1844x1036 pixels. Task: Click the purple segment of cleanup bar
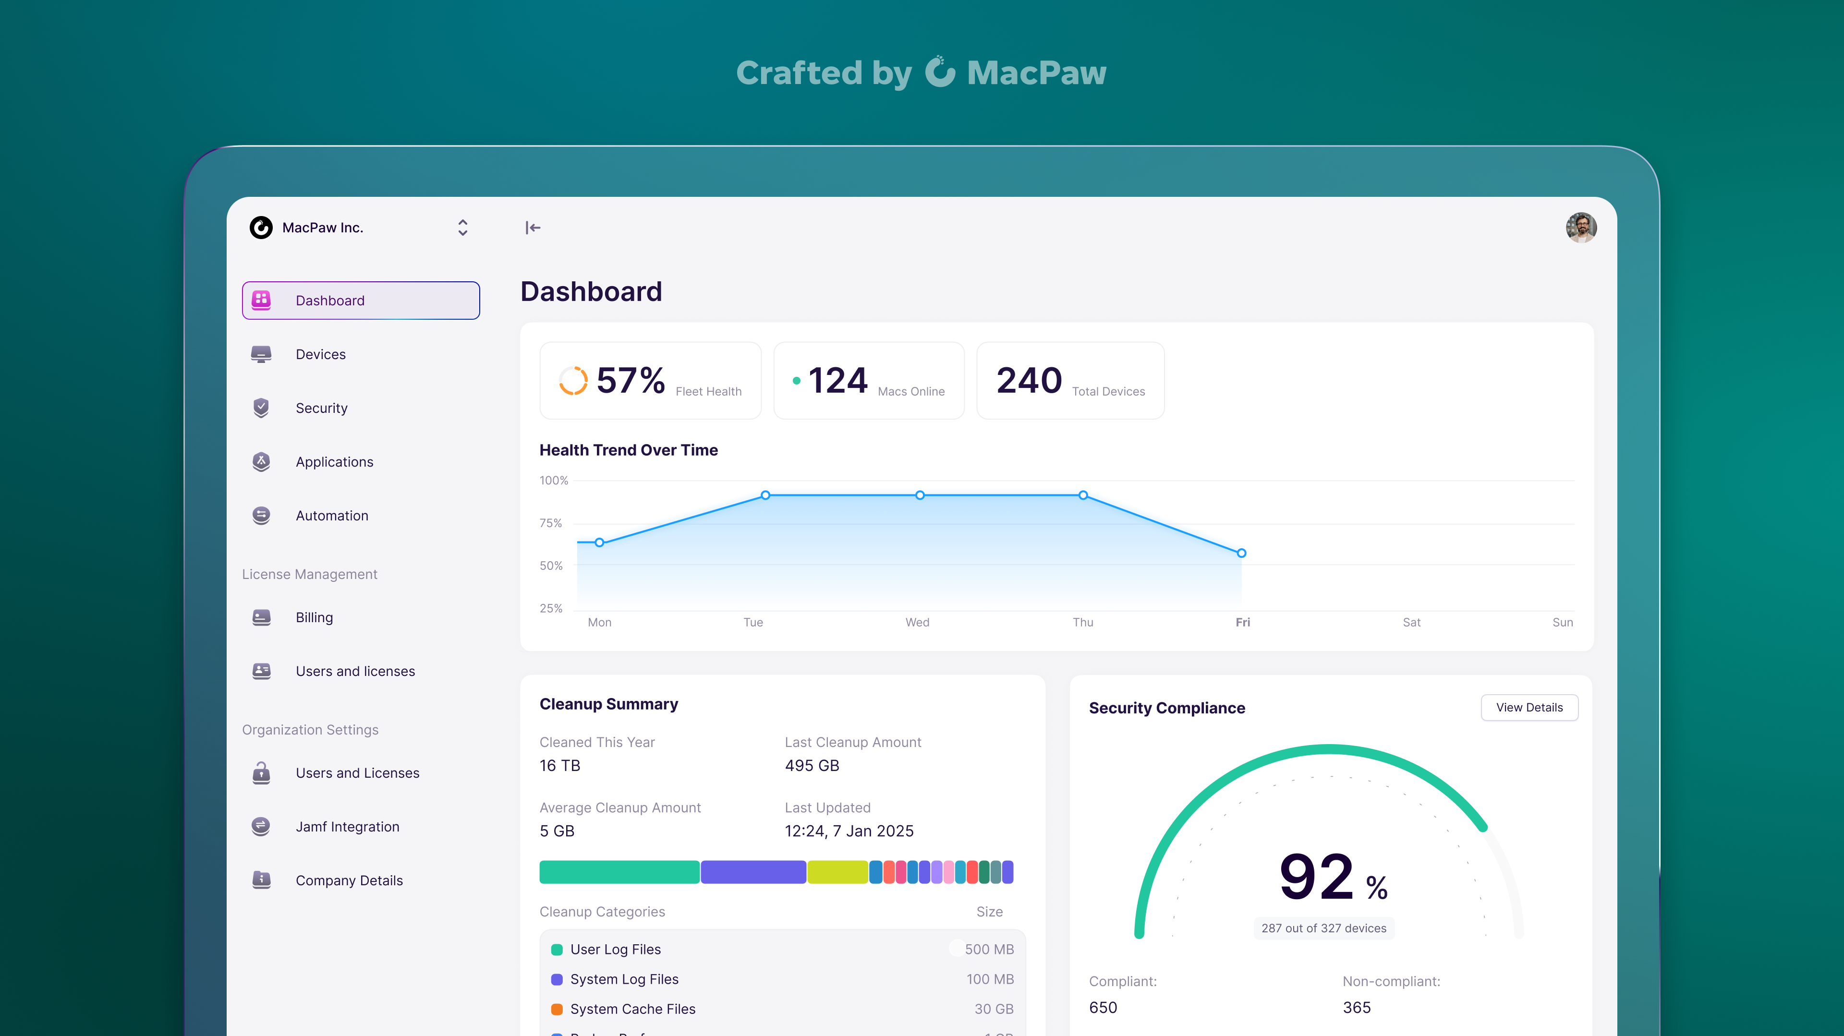[753, 872]
